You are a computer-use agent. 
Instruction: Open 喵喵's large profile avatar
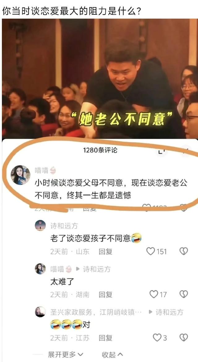click(20, 175)
